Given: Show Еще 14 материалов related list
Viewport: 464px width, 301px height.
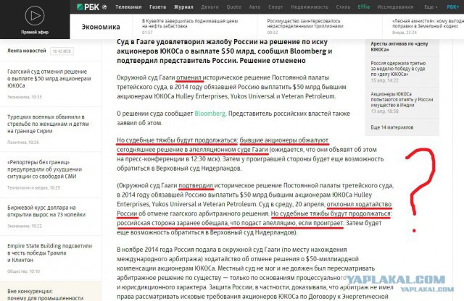Looking at the screenshot, I should [x=391, y=127].
